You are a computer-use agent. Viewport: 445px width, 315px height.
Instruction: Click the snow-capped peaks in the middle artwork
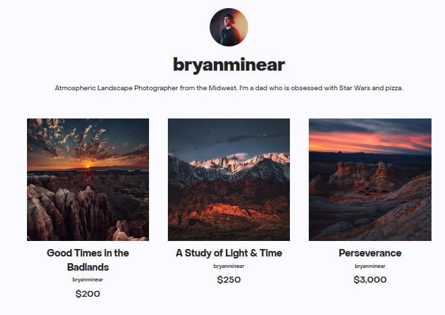pyautogui.click(x=239, y=163)
